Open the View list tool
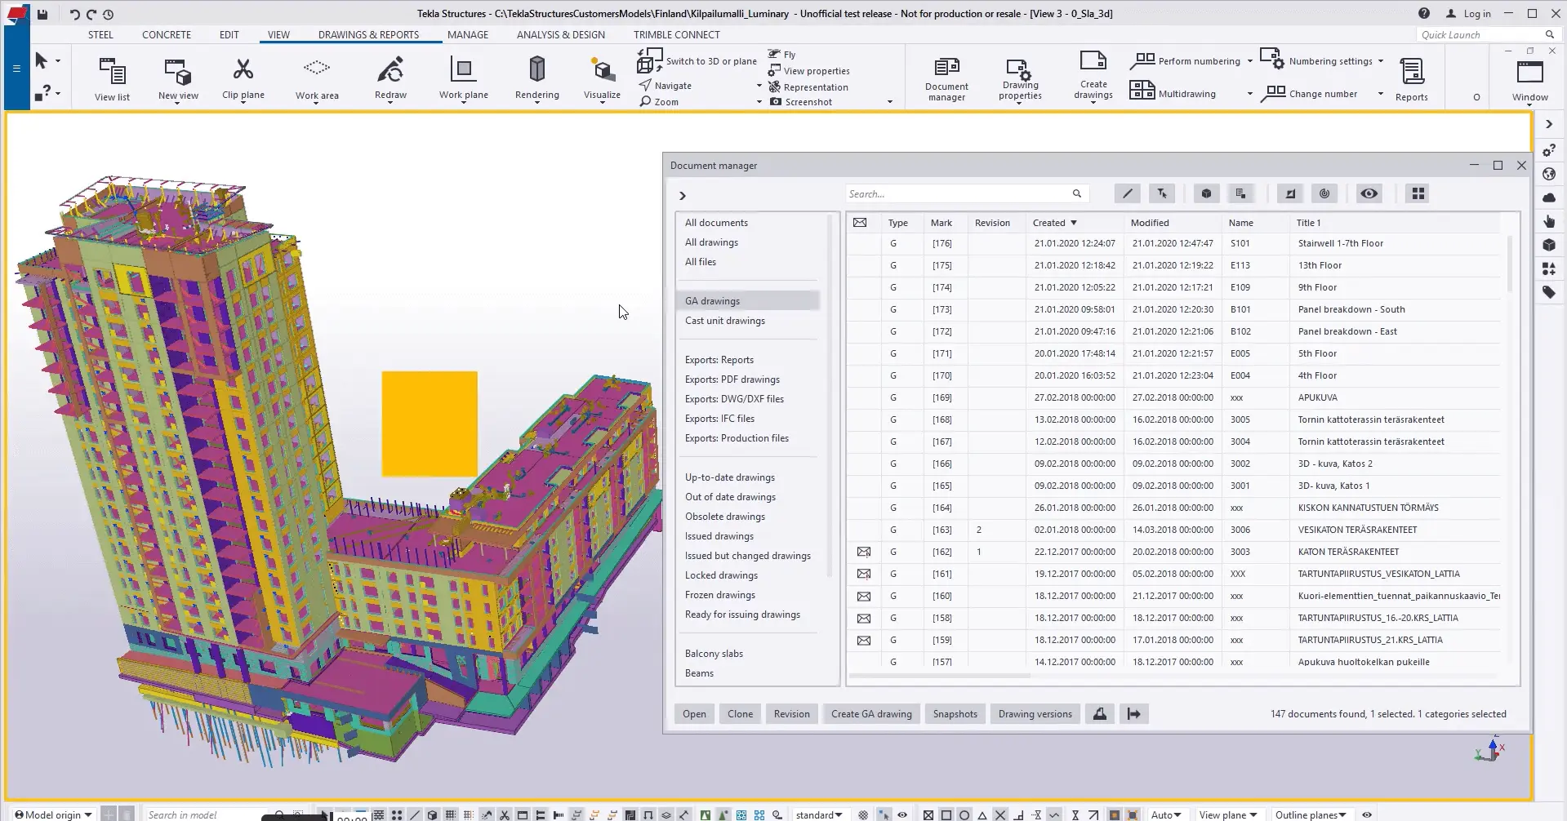 click(x=112, y=78)
